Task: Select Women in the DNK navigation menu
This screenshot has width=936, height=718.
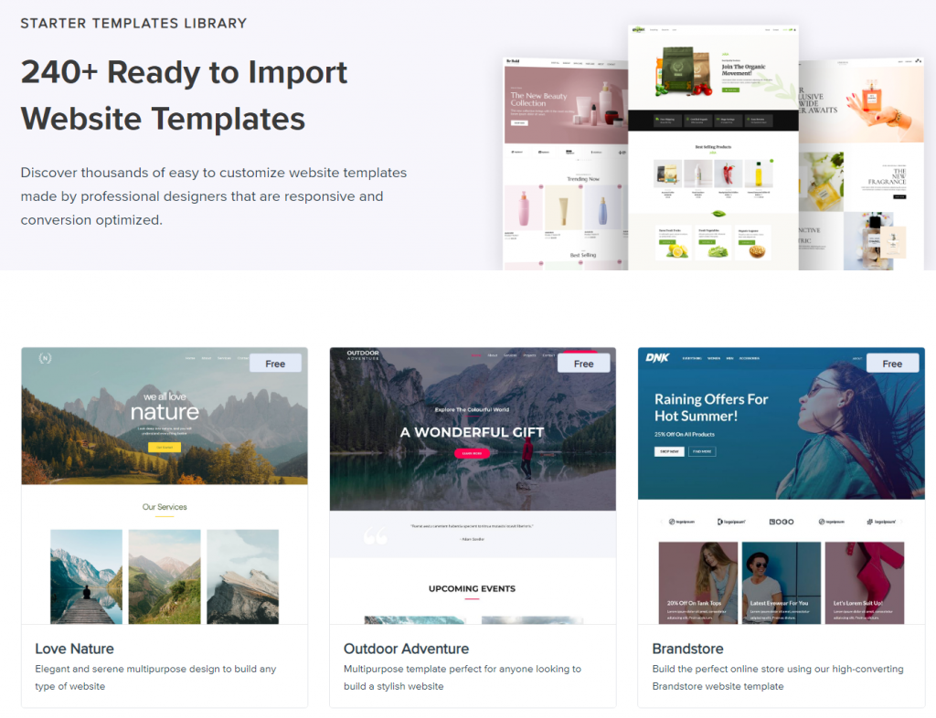Action: click(x=715, y=358)
